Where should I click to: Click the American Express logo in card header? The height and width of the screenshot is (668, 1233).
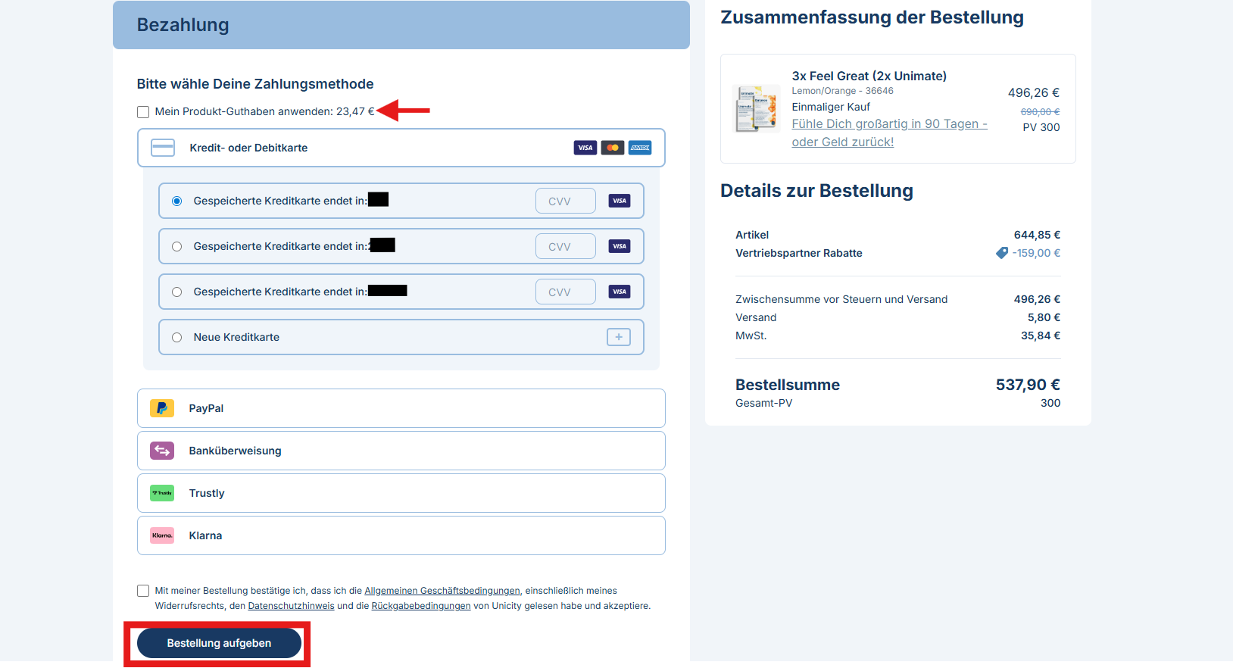coord(640,148)
